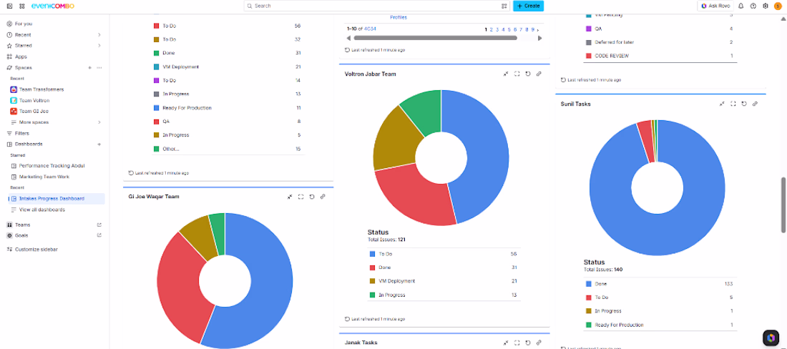Click green slice of Voltron Jabar donut
Image resolution: width=787 pixels, height=349 pixels.
click(424, 111)
